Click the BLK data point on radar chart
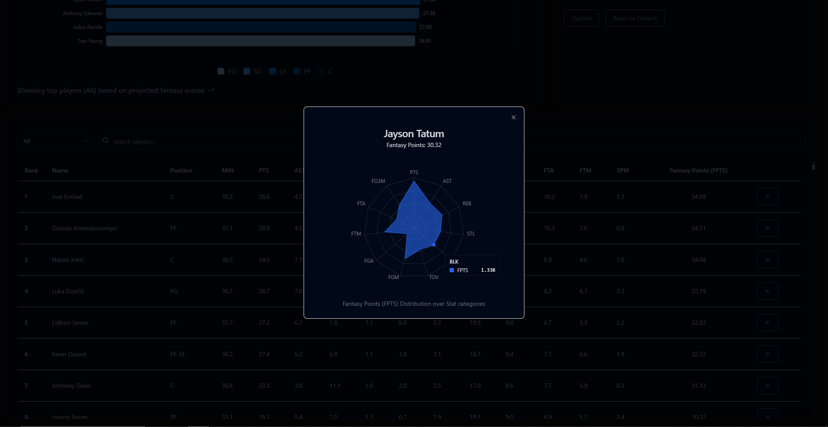 433,245
